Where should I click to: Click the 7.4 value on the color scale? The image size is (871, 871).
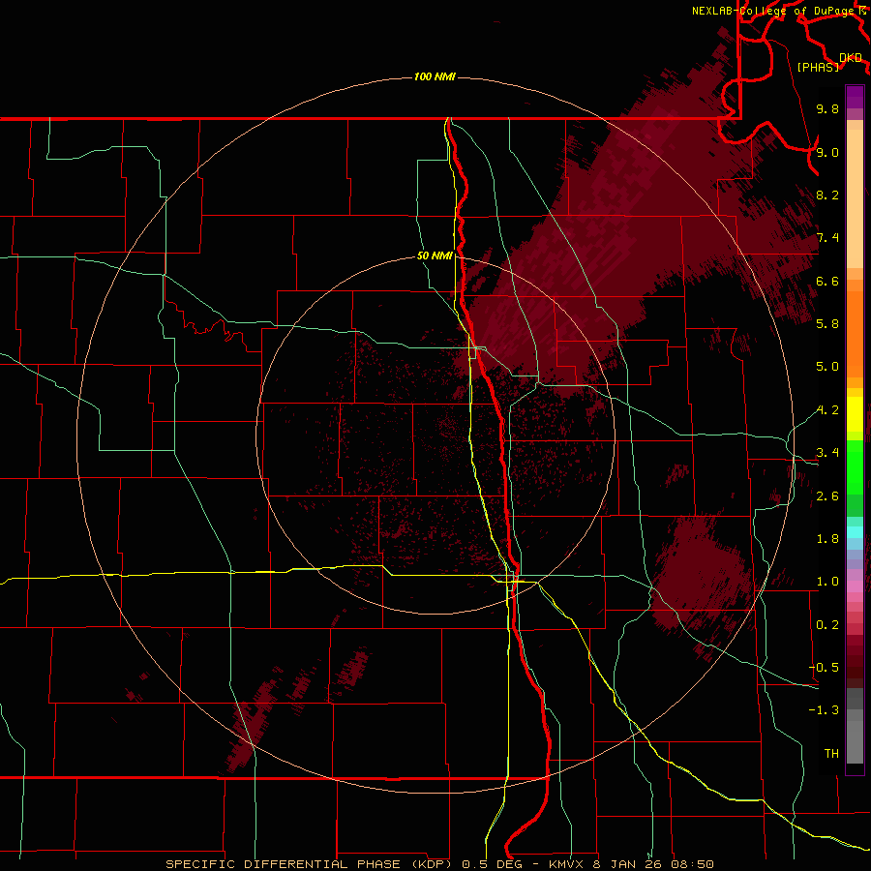click(827, 238)
